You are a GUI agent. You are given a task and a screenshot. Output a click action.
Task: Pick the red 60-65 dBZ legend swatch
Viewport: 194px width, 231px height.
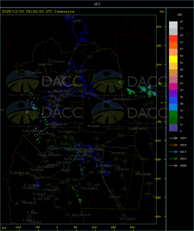tap(173, 39)
